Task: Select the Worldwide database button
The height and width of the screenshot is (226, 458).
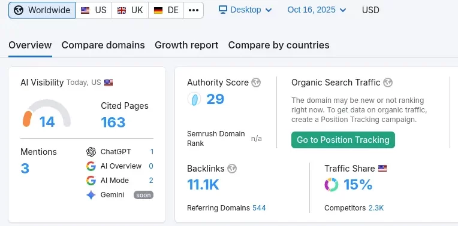Action: click(x=42, y=10)
